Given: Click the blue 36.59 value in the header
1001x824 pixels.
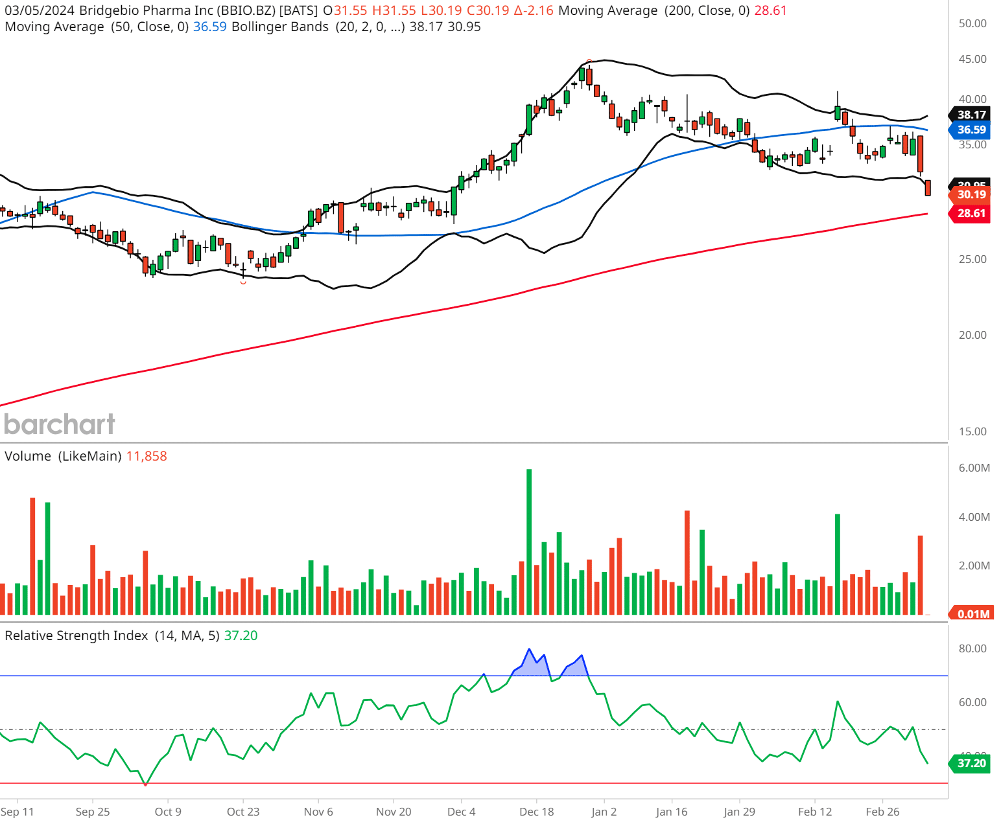Looking at the screenshot, I should [210, 27].
